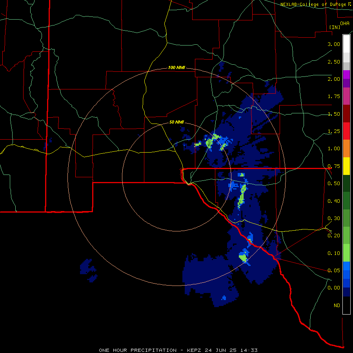Click the white swatch at top of legend

point(346,44)
